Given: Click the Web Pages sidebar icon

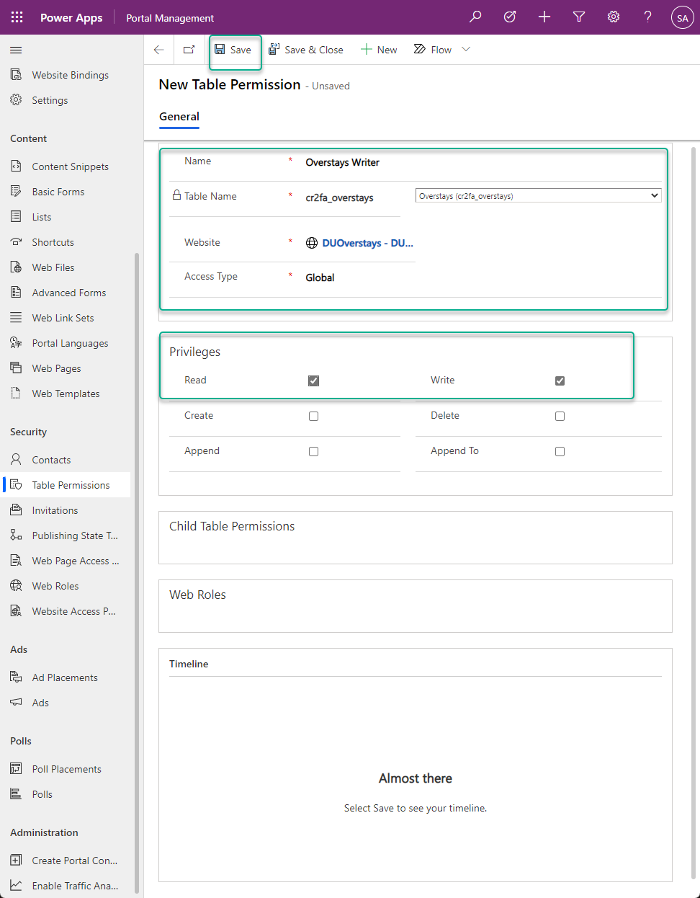Looking at the screenshot, I should 16,368.
